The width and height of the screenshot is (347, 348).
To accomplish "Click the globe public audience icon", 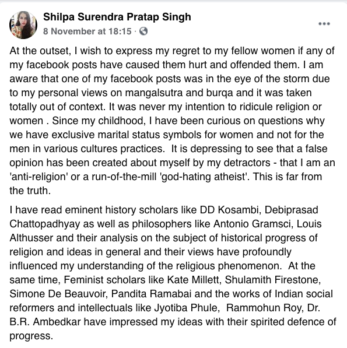I will pyautogui.click(x=143, y=31).
